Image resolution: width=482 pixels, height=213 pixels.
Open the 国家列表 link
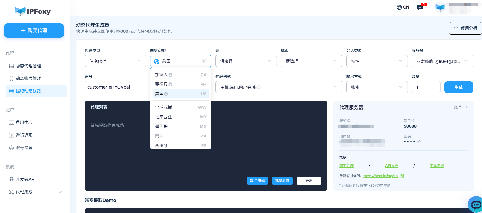tap(346, 166)
